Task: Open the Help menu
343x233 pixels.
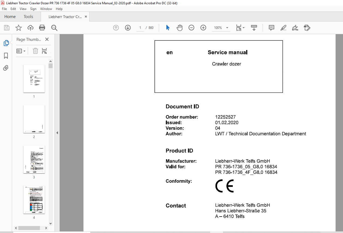Action: click(x=59, y=9)
